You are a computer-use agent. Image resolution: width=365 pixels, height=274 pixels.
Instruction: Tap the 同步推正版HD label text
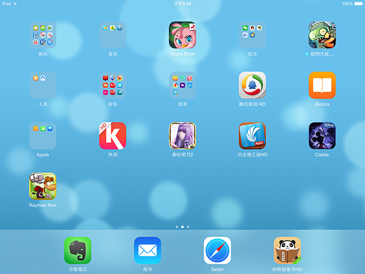[x=252, y=155]
